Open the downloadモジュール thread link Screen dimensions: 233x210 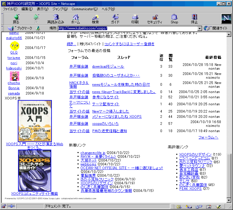[x=108, y=66]
